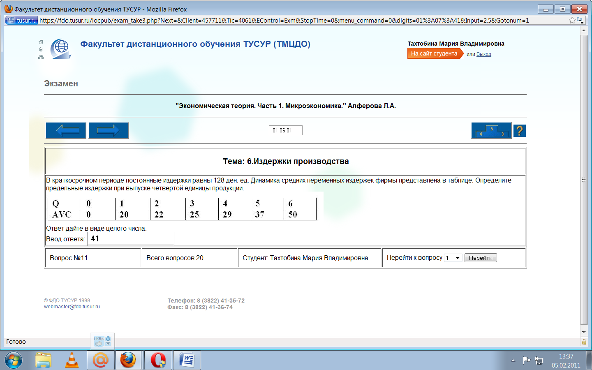The width and height of the screenshot is (592, 370).
Task: Click table cell AVC value 22
Action: click(x=168, y=215)
